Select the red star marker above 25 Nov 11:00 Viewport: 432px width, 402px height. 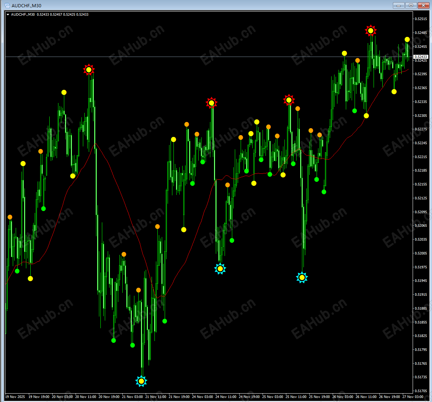point(289,100)
